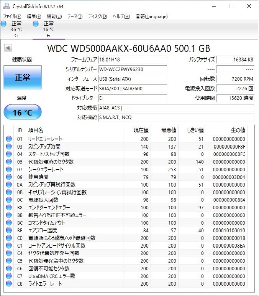Viewport: 259px width, 296px height.
Task: Click status icon for ID 04 スタート/ストップ回数
Action: tap(9, 154)
